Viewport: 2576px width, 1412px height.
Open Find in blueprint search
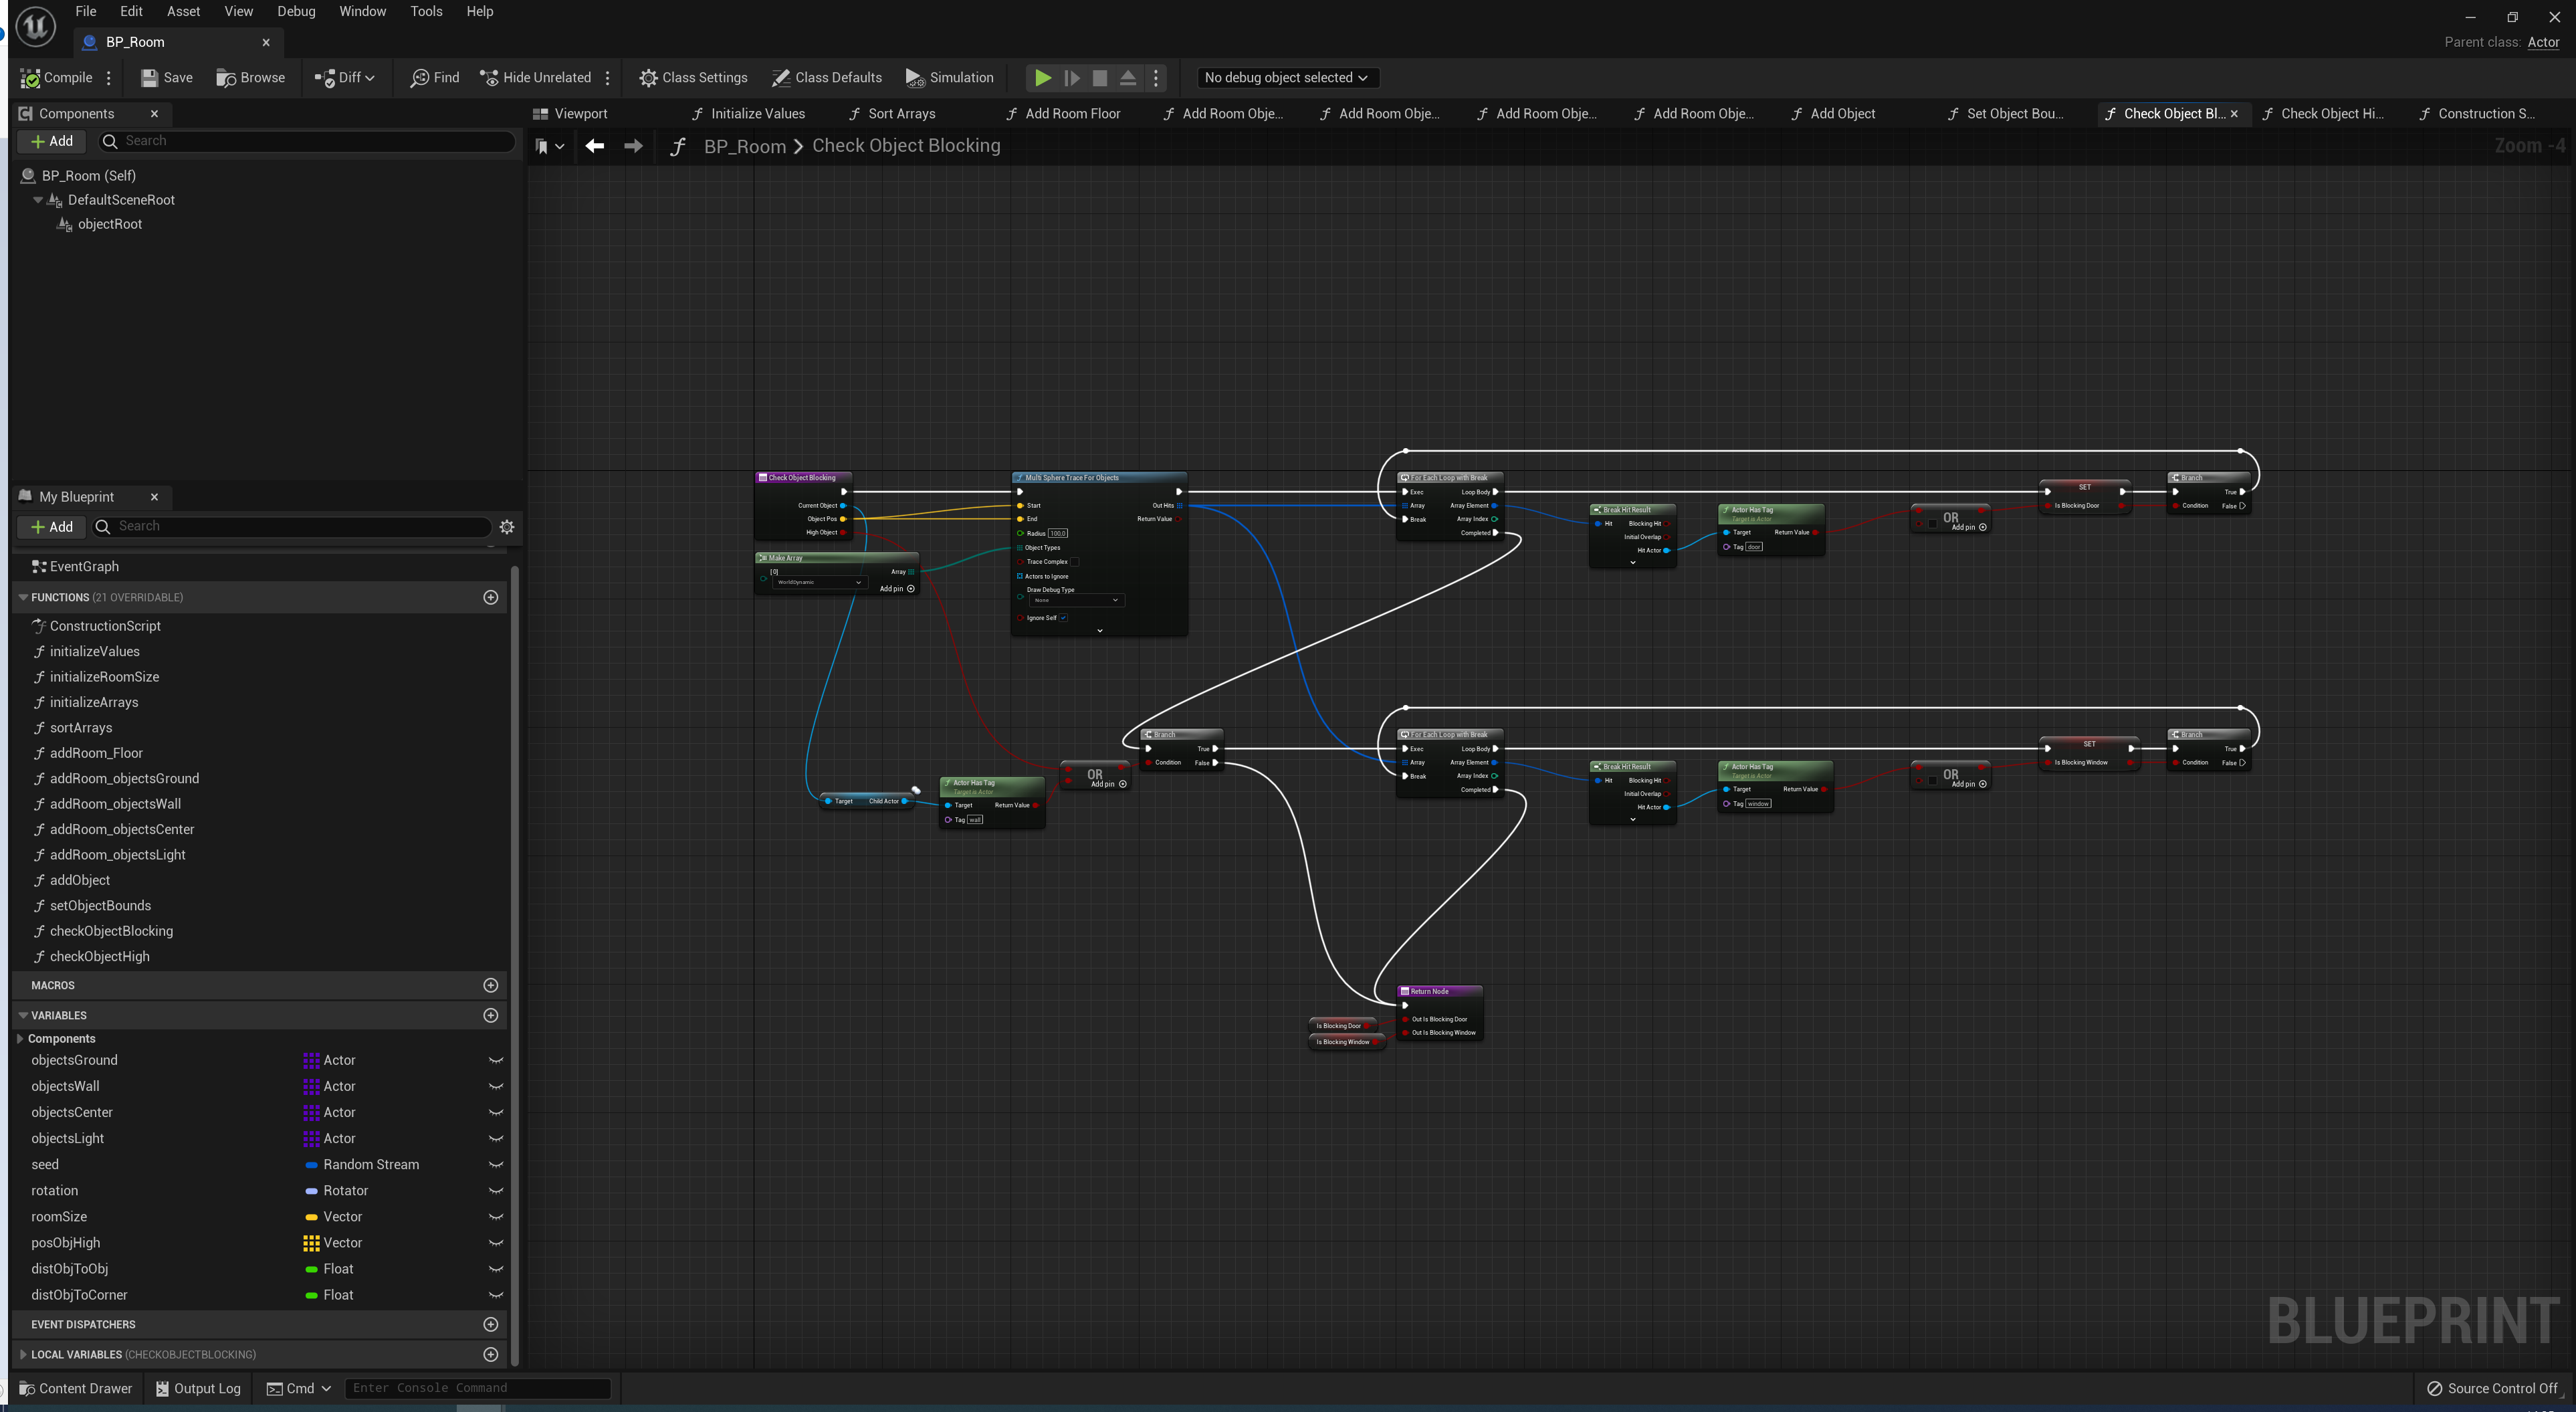[x=434, y=78]
